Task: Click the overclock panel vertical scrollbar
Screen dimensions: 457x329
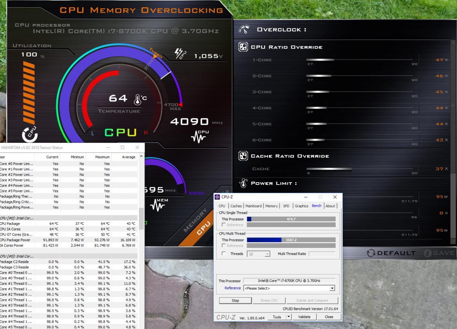Action: pos(453,107)
